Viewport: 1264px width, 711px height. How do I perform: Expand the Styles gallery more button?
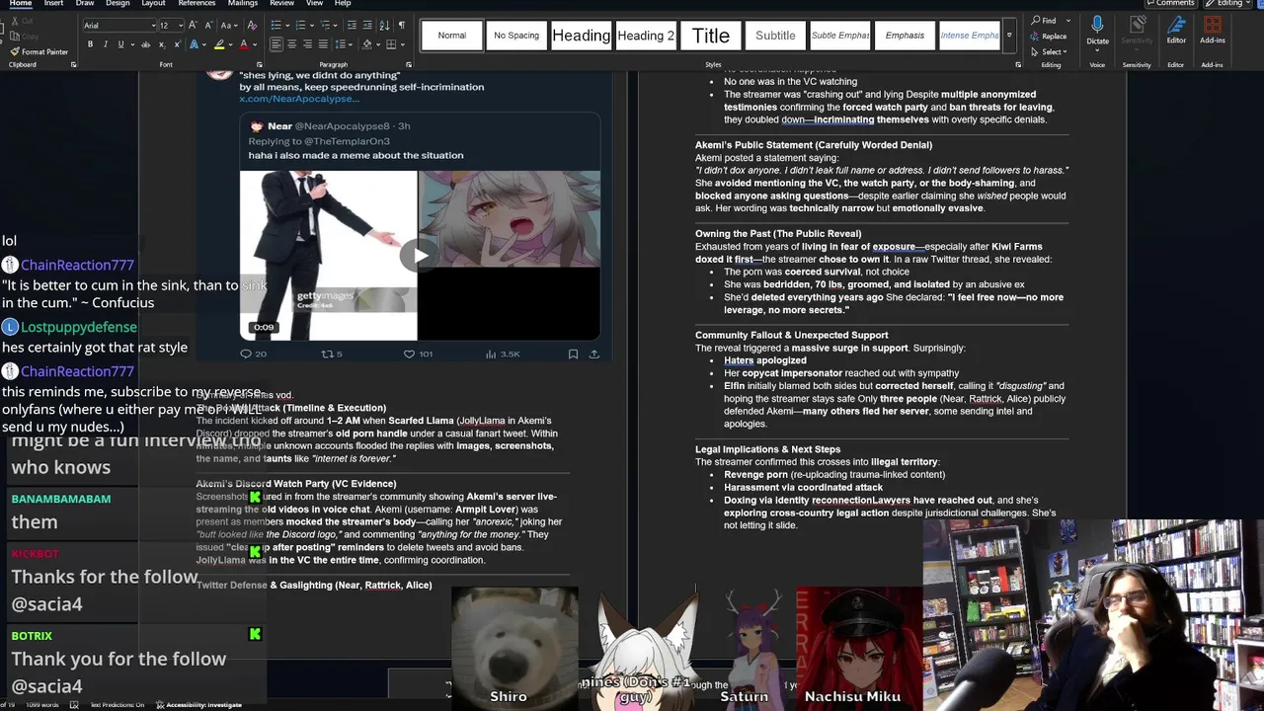[x=1008, y=36]
